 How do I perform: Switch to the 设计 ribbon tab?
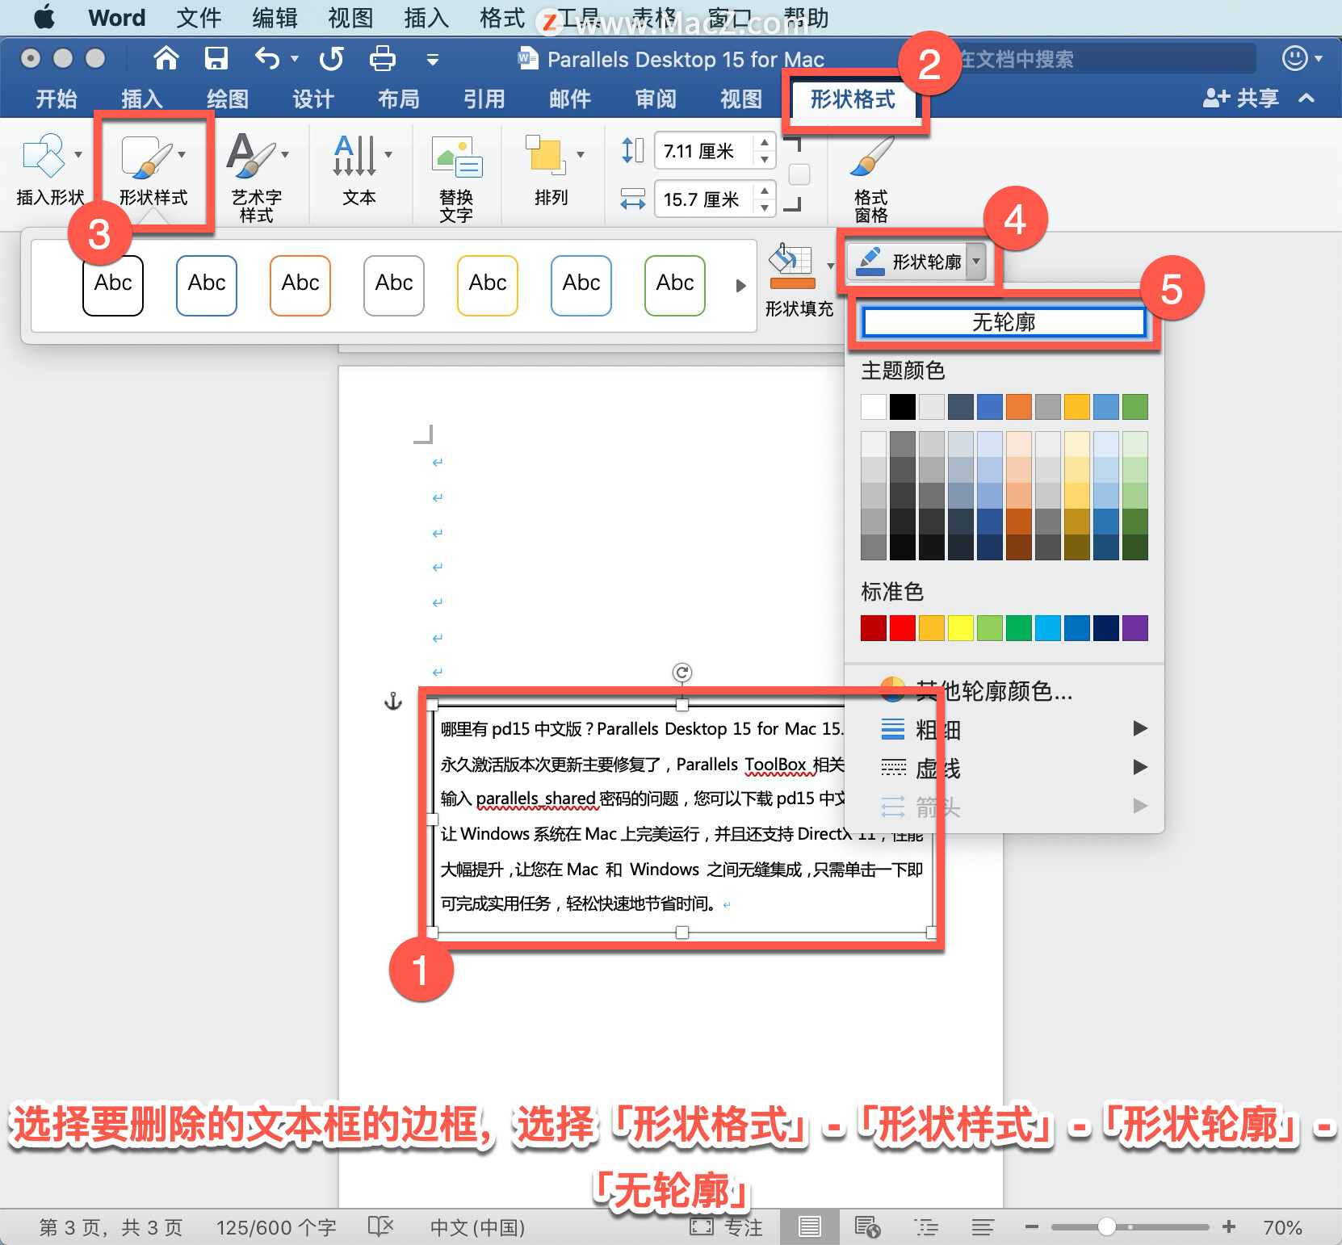(x=313, y=99)
